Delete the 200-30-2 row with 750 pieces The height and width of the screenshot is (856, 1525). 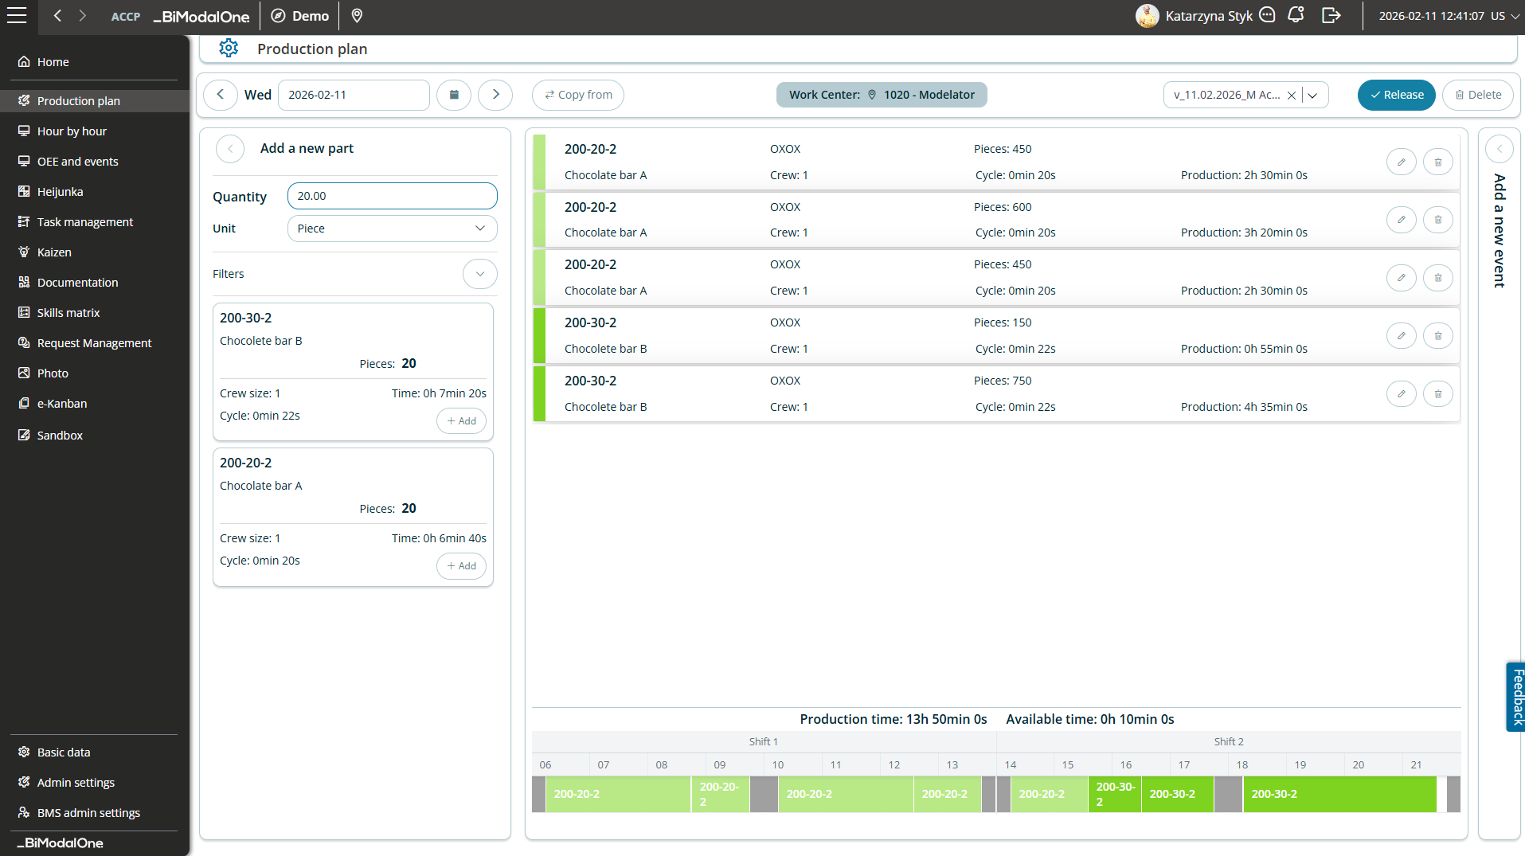tap(1437, 393)
